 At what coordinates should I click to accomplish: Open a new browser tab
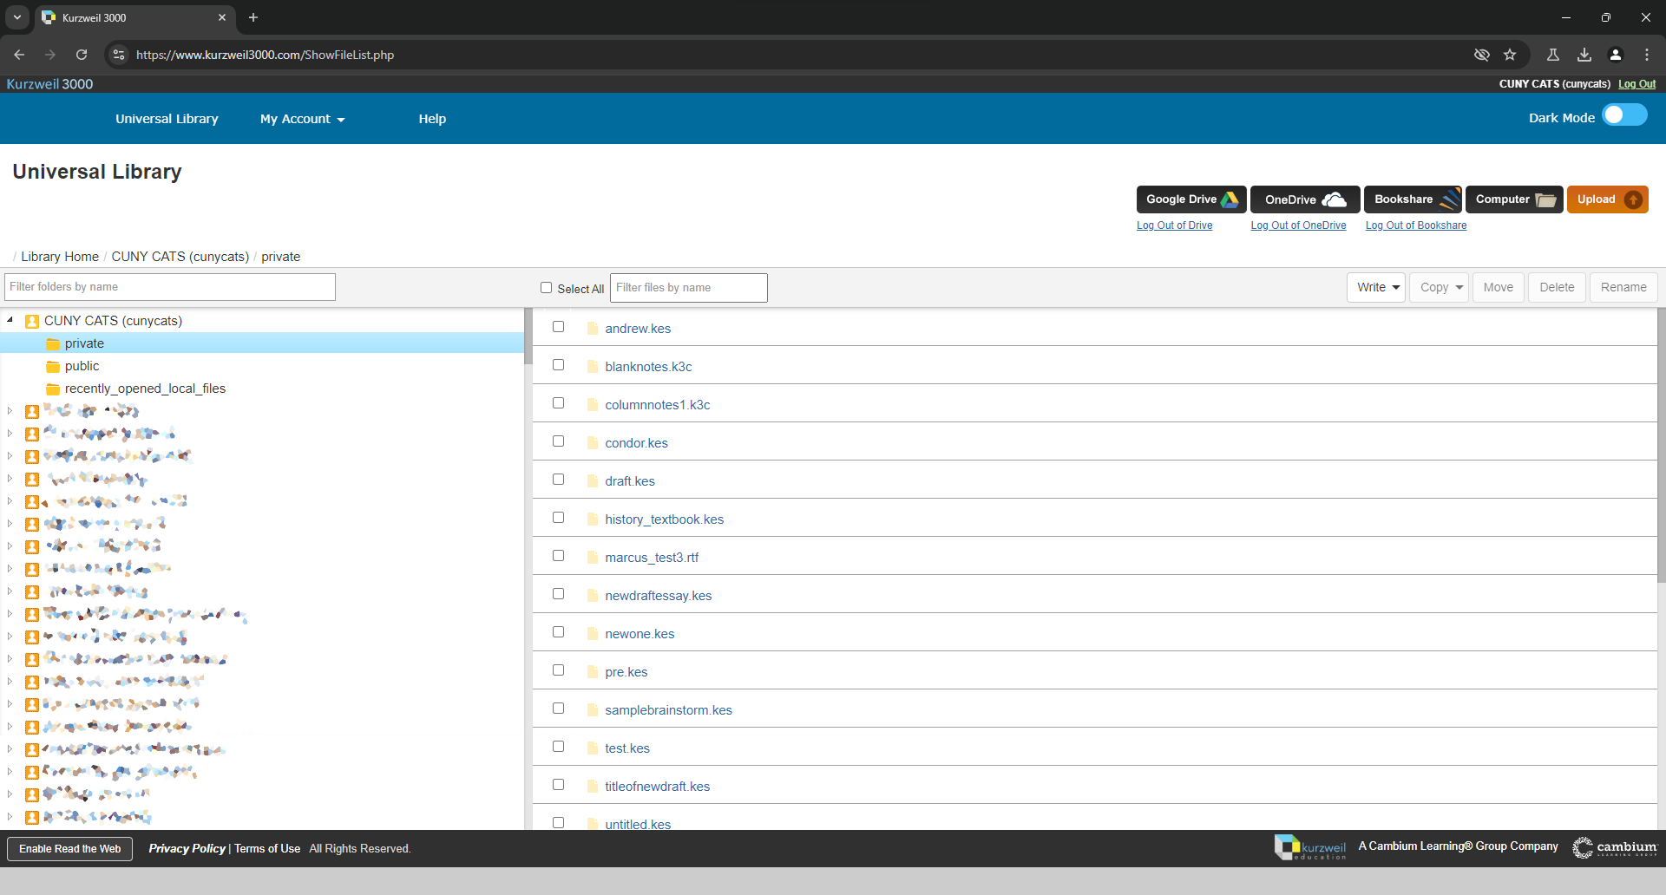click(253, 17)
